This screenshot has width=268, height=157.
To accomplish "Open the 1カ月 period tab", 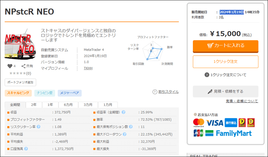I will coord(108,105).
